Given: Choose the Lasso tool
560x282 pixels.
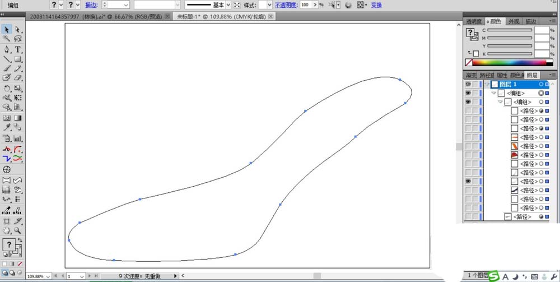Looking at the screenshot, I should 17,38.
